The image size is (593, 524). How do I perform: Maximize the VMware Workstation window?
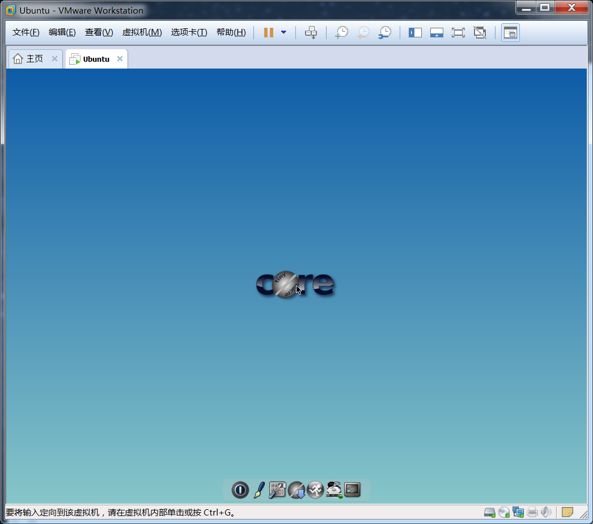(x=545, y=7)
